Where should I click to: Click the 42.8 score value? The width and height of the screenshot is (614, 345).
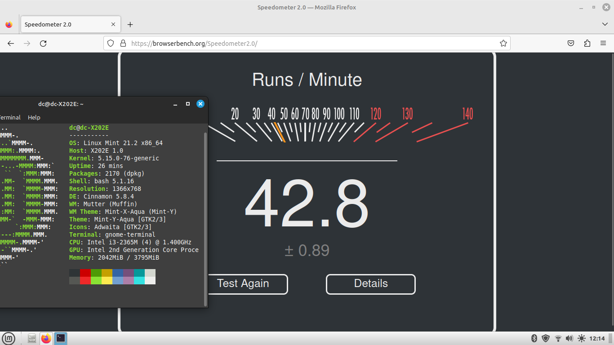(307, 204)
